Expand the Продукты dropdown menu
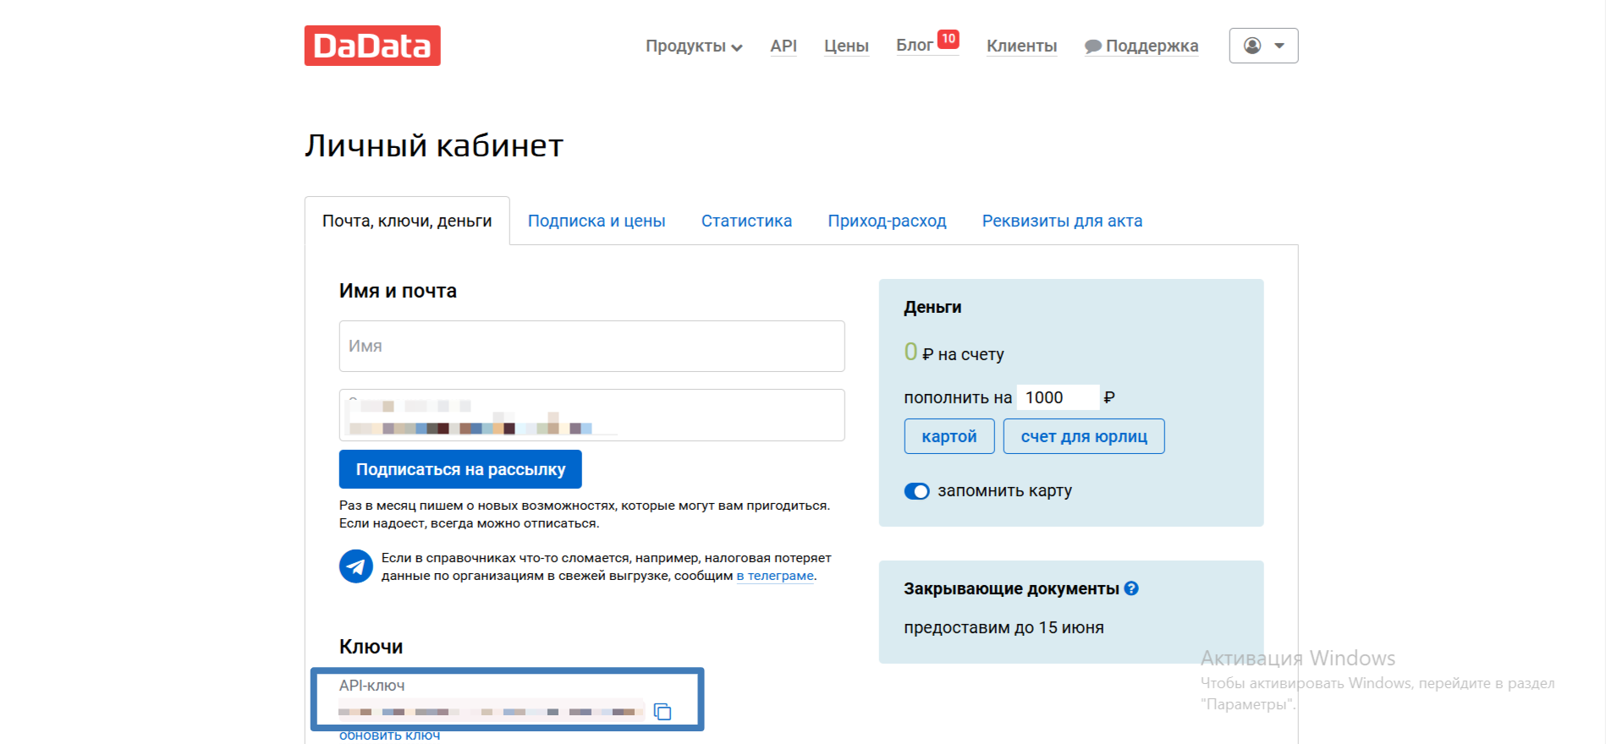Screen dimensions: 1606x744 point(694,46)
